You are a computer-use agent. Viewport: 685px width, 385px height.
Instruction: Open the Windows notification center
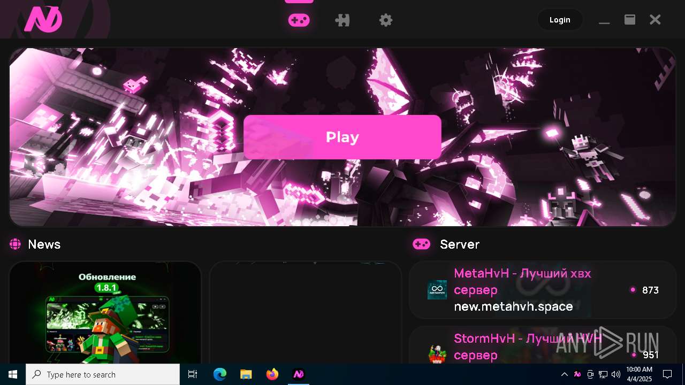pos(667,374)
